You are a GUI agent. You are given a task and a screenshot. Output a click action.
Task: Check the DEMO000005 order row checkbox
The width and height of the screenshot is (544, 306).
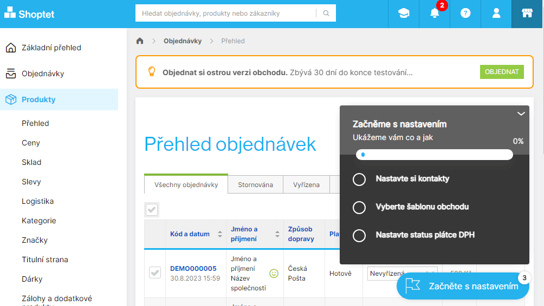click(x=155, y=272)
